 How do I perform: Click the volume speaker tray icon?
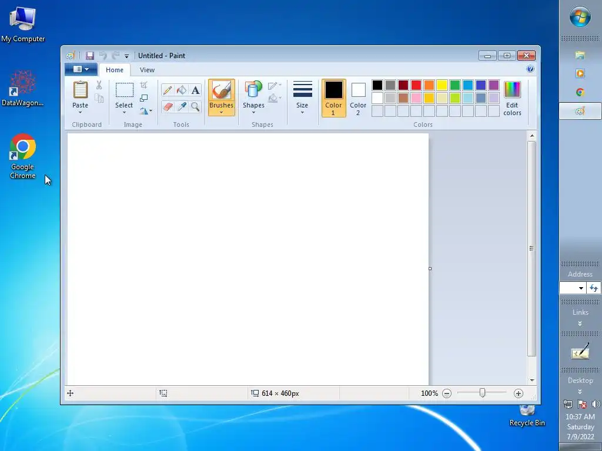tap(596, 404)
